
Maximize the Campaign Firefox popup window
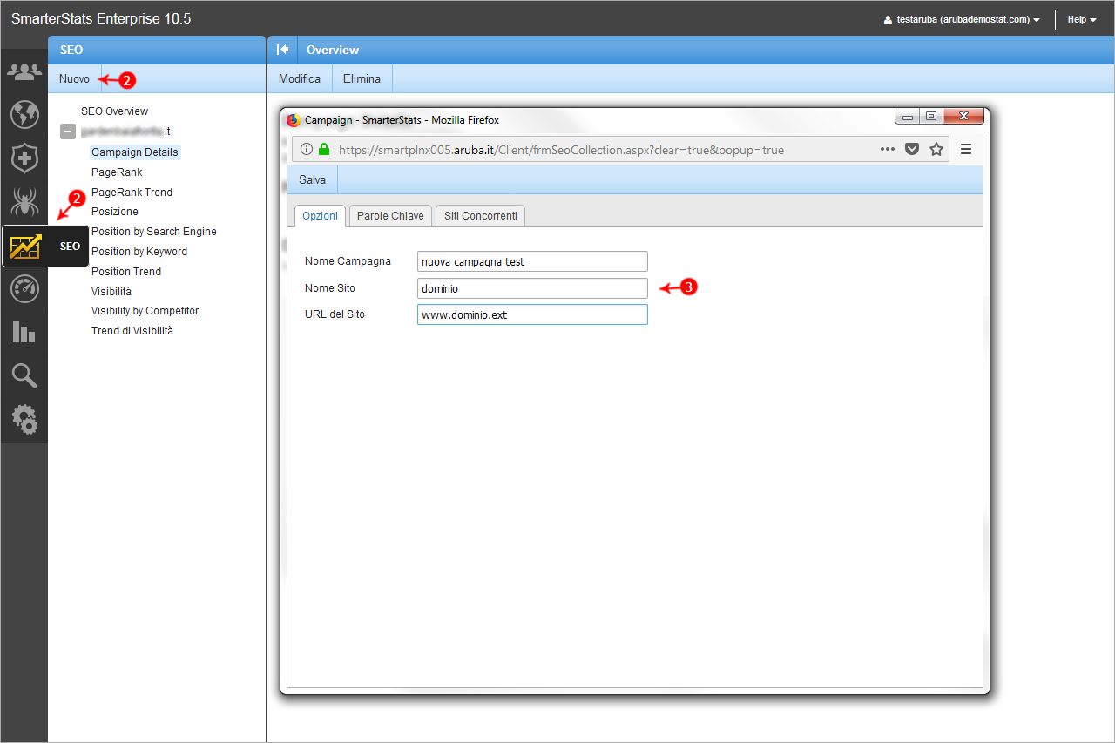pyautogui.click(x=931, y=117)
